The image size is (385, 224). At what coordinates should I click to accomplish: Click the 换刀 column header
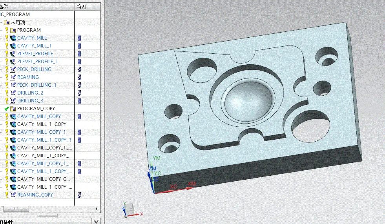88,7
